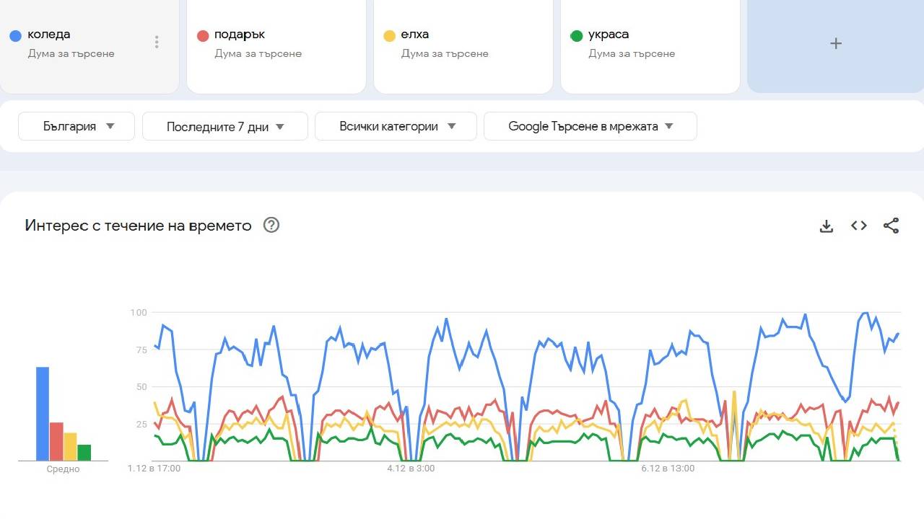Share the trends chart
This screenshot has width=924, height=519.
point(892,226)
